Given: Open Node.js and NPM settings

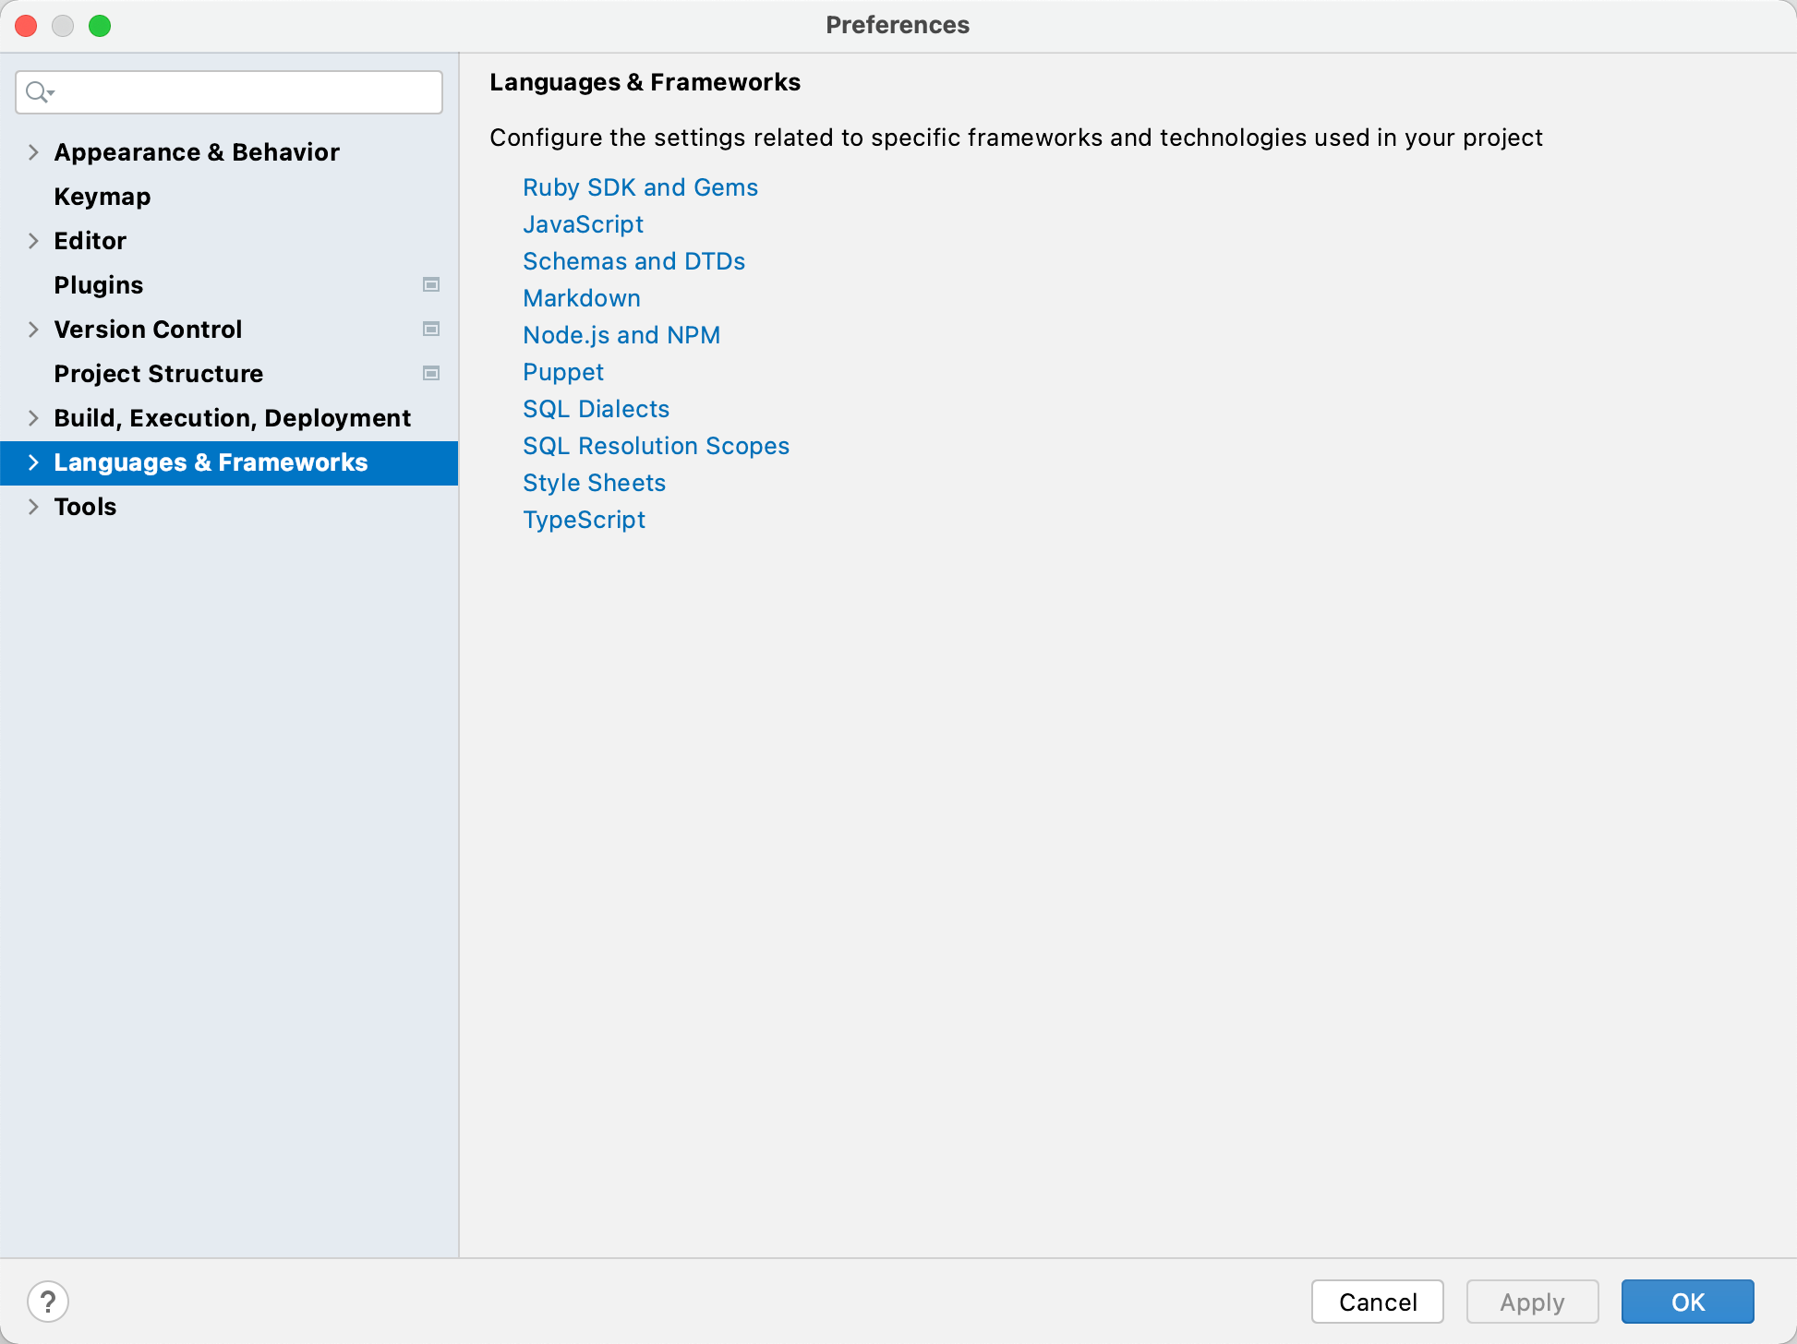Looking at the screenshot, I should pyautogui.click(x=622, y=334).
